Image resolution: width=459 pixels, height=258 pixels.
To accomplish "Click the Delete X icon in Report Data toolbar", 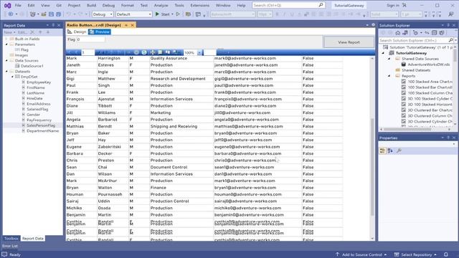I will (32, 32).
